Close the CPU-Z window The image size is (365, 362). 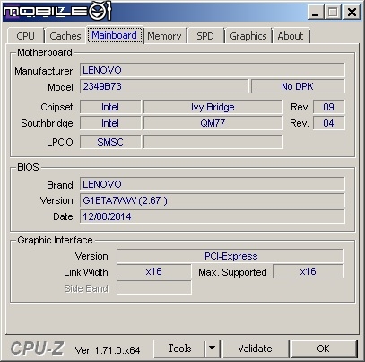(x=352, y=13)
